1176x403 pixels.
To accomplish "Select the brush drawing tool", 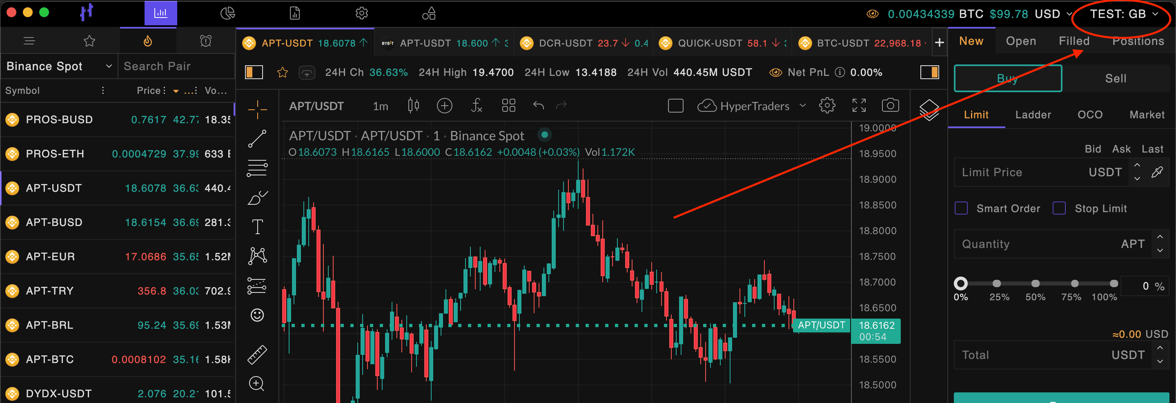I will (x=258, y=197).
